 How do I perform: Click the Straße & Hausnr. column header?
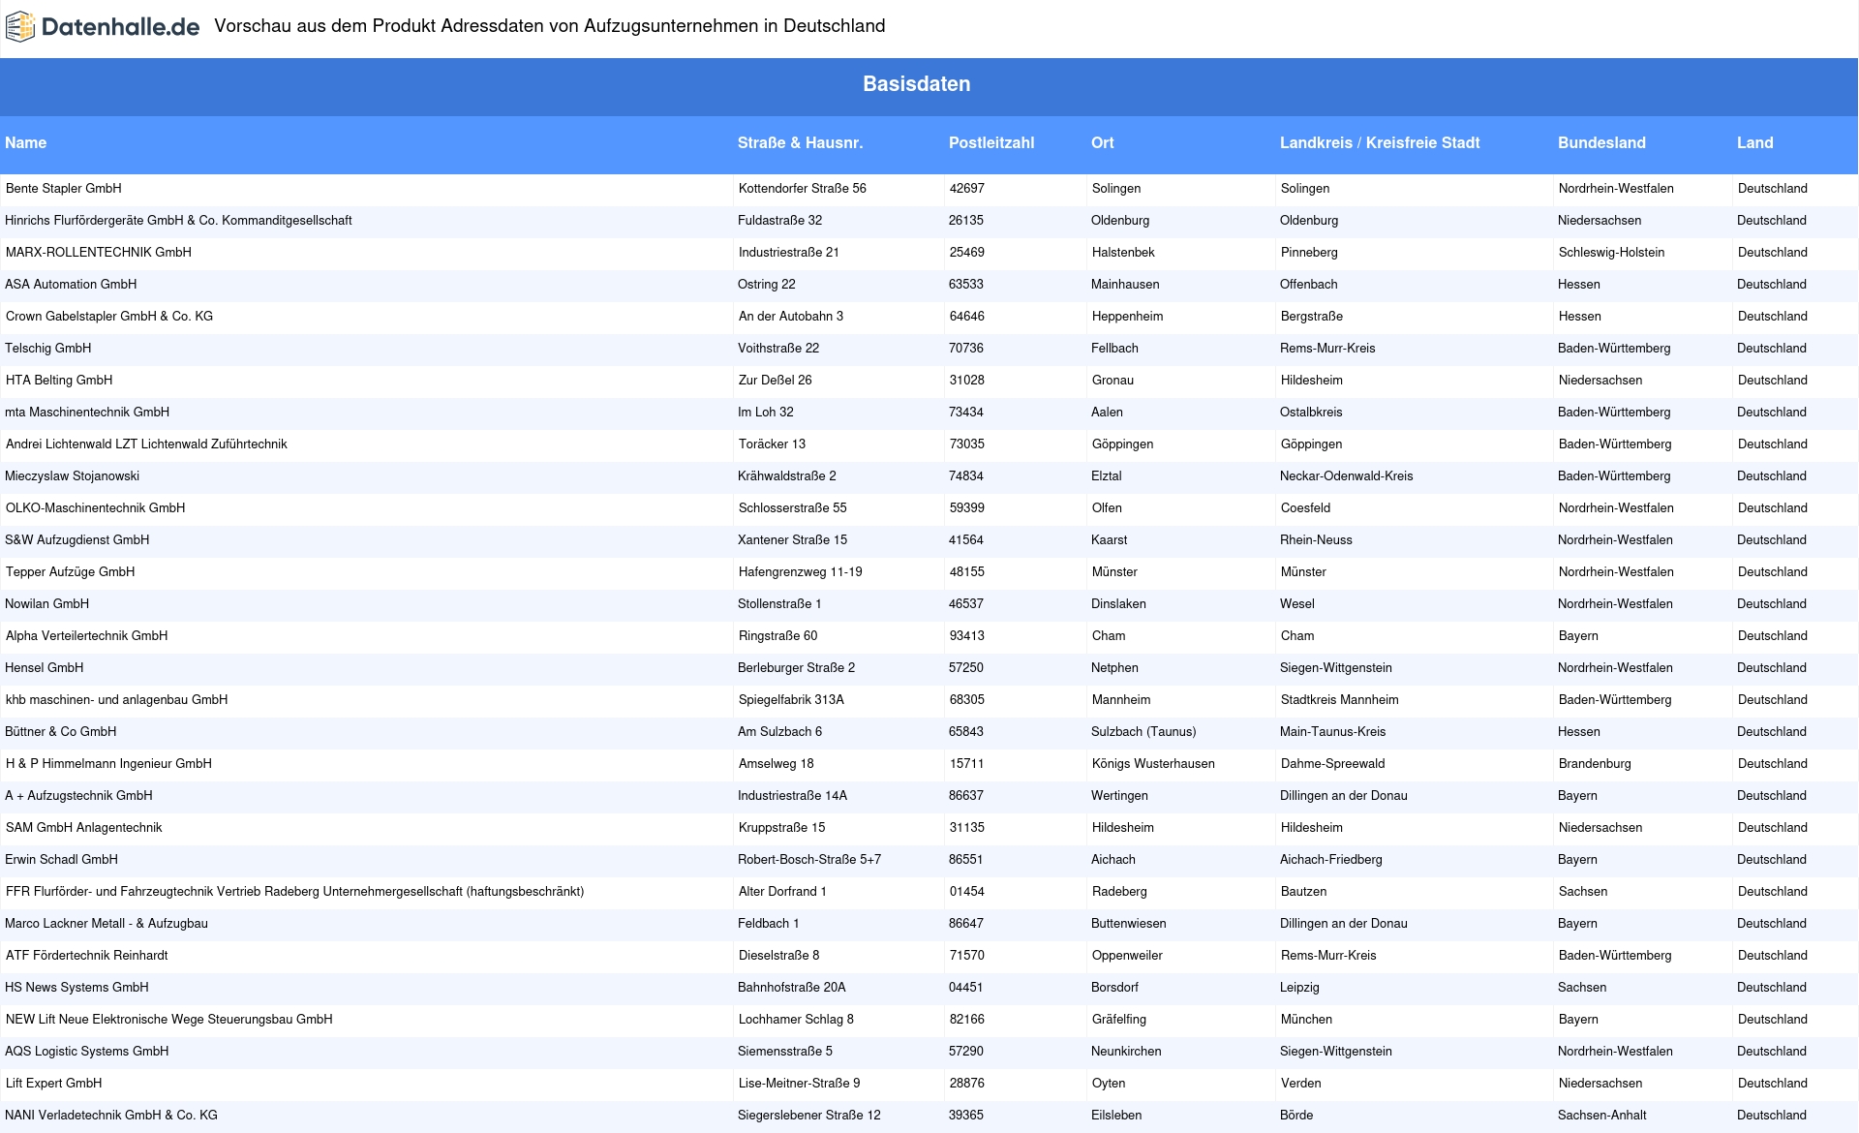click(800, 143)
